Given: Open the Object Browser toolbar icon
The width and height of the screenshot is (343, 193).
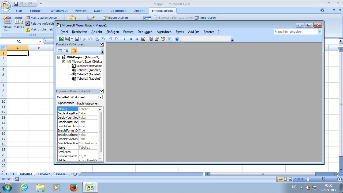Looking at the screenshot, I should click(x=163, y=39).
